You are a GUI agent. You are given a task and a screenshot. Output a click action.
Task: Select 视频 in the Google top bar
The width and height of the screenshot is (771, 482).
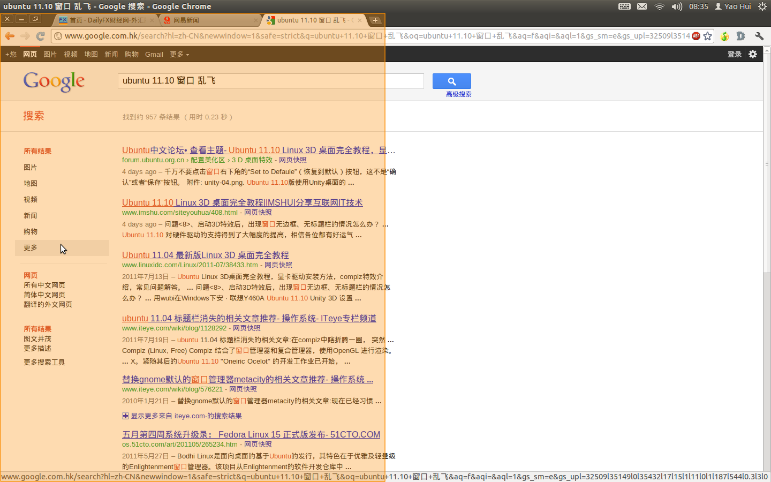(x=71, y=54)
